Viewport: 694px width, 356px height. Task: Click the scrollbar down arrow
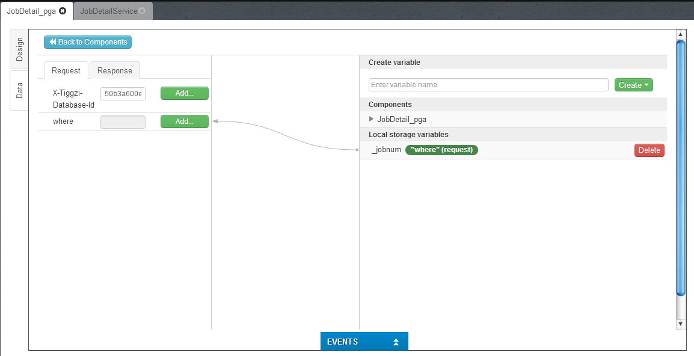tap(681, 324)
